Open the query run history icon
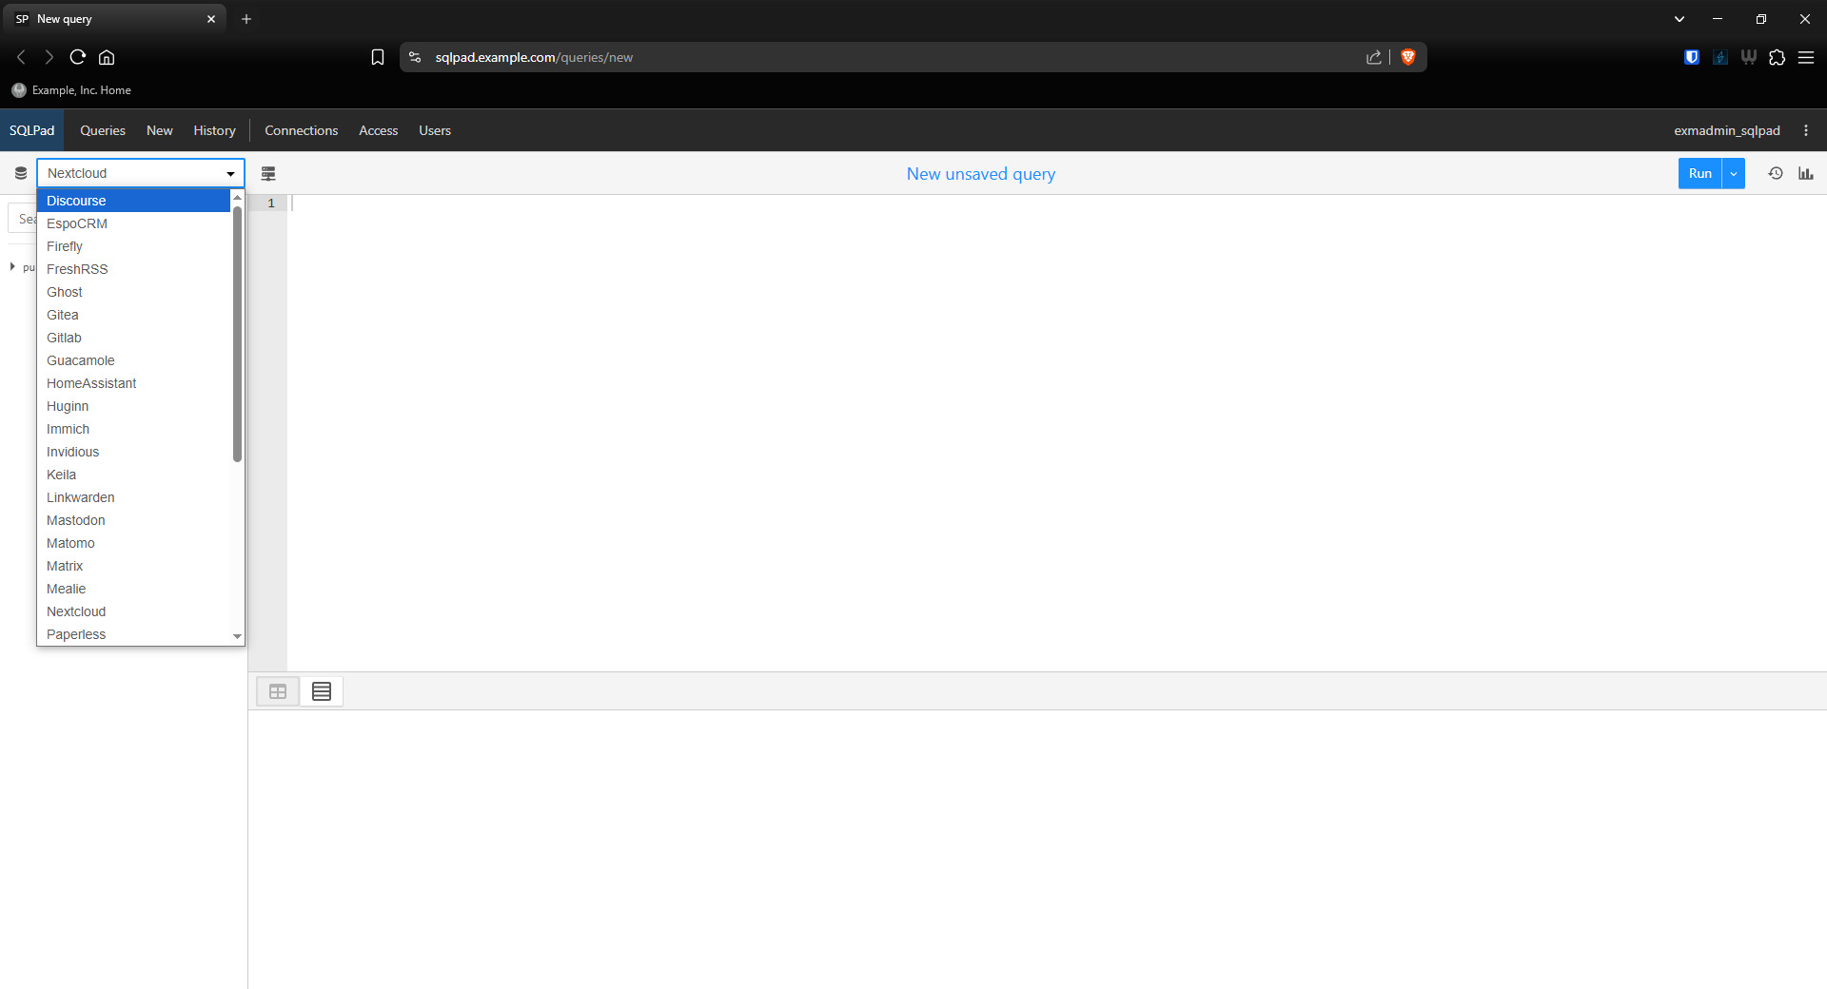 coord(1776,173)
